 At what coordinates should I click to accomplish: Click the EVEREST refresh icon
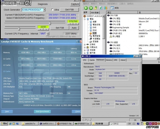(x=101, y=8)
